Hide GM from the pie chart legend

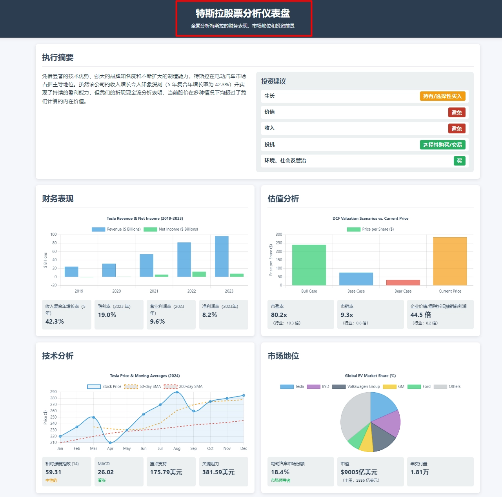pos(393,387)
